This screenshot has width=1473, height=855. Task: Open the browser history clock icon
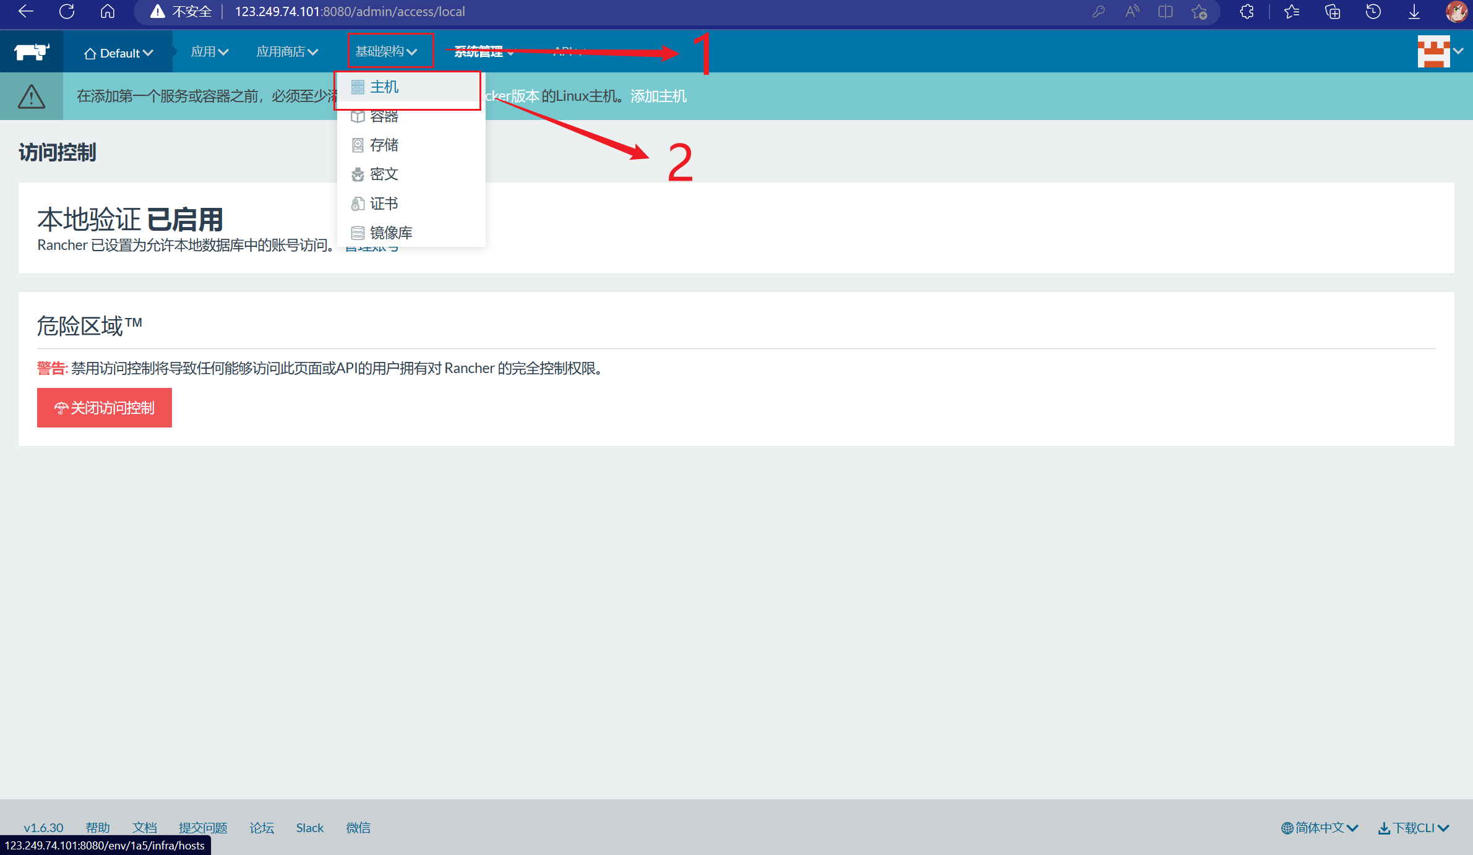[x=1373, y=12]
